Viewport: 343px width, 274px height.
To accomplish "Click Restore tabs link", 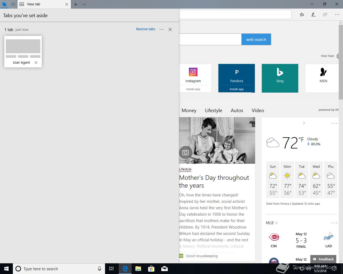I will tap(146, 29).
